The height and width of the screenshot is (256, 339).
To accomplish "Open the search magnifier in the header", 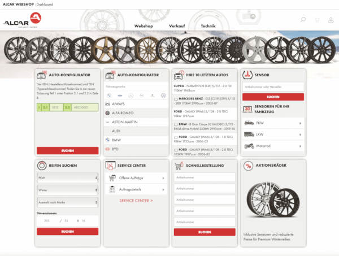I will tap(303, 20).
